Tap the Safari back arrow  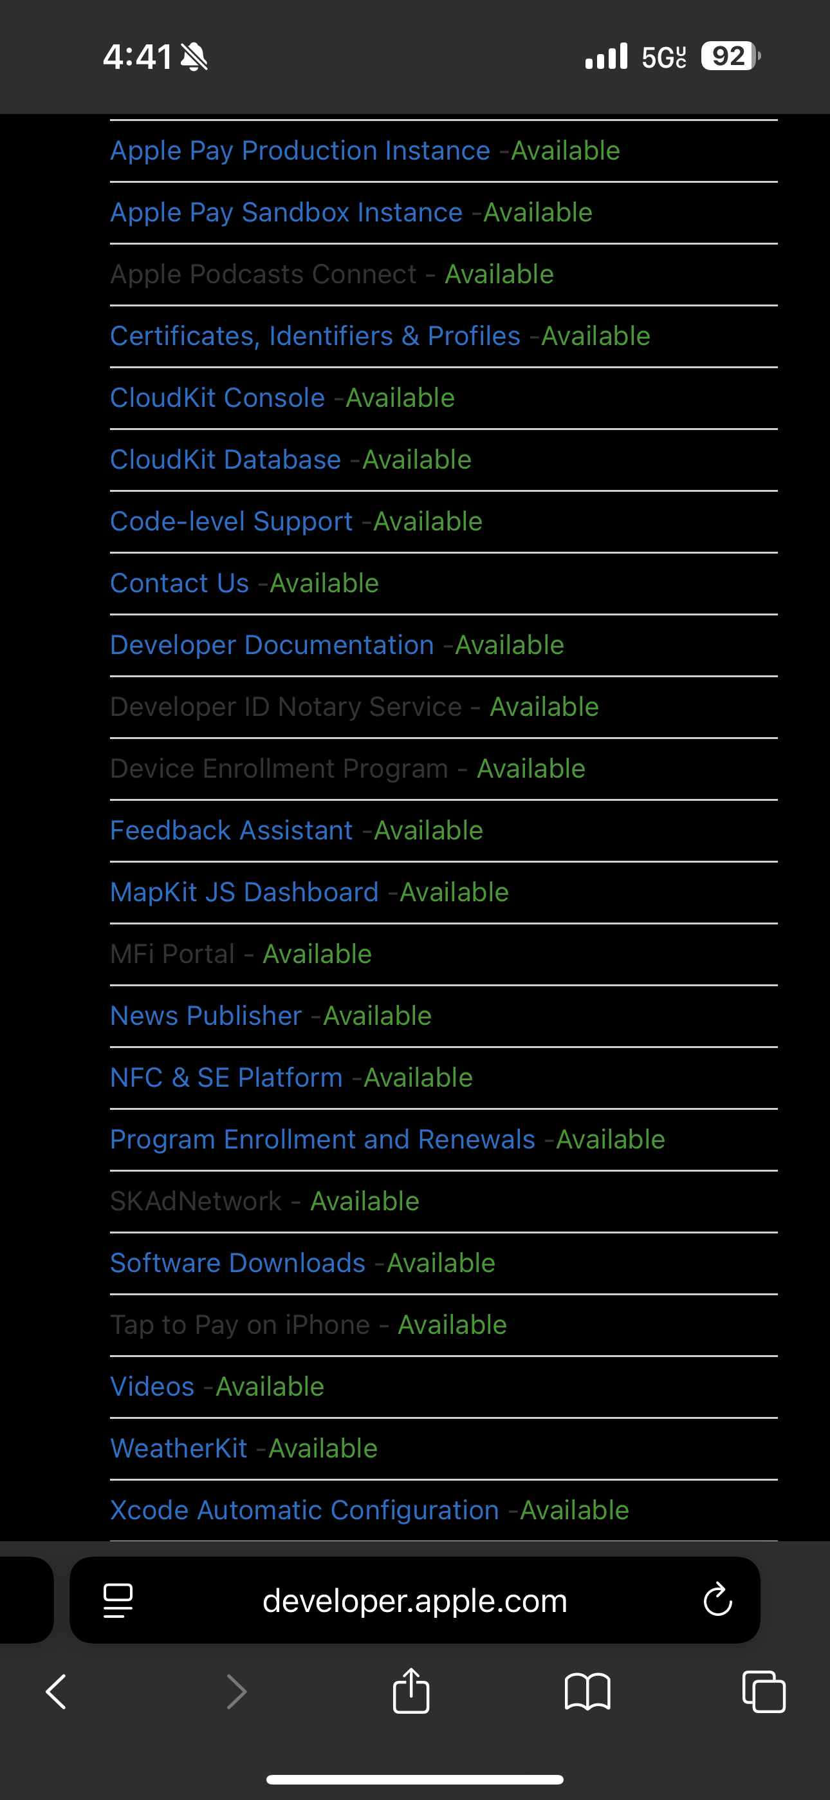(56, 1692)
